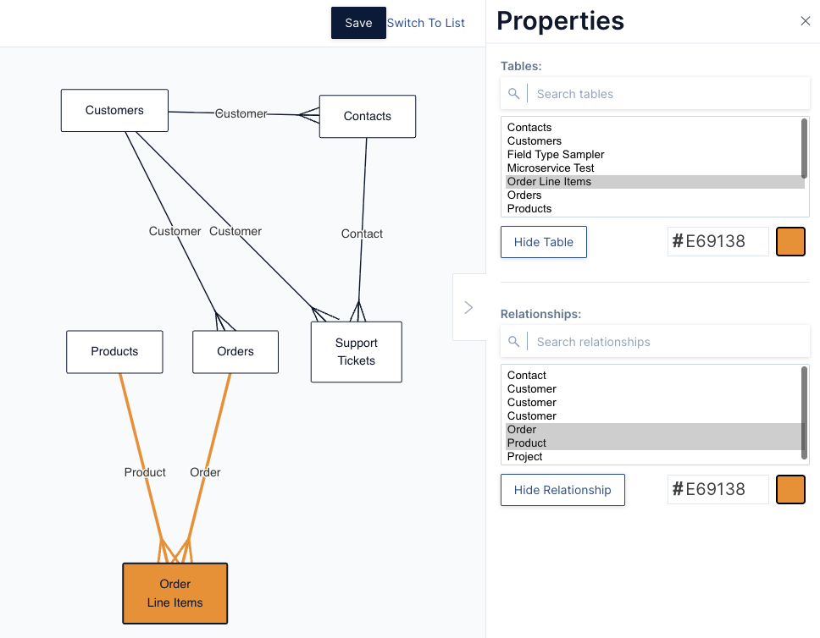820x638 pixels.
Task: Select Field Type Sampler in Tables list
Action: tap(654, 155)
